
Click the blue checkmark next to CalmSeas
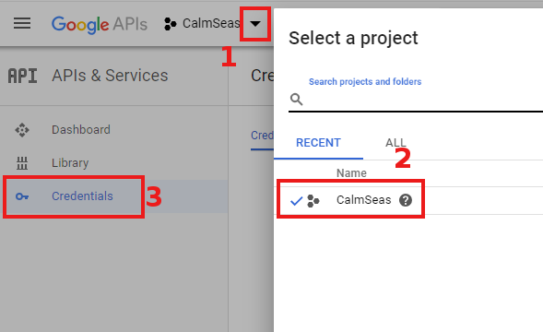pos(297,201)
